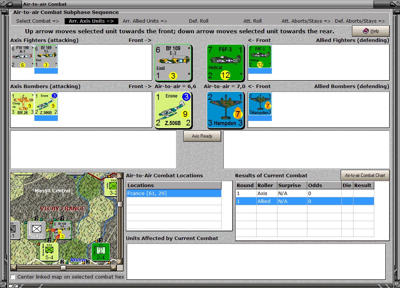Click the map horizontal scrollbar right arrow
Viewport: 400px width, 288px height.
click(x=114, y=268)
